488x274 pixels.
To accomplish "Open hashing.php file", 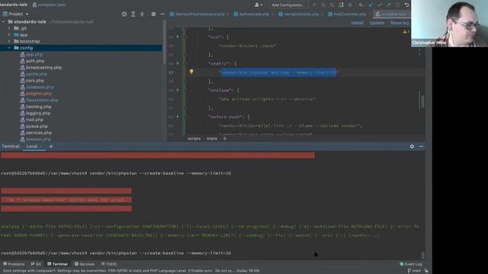I will tap(38, 107).
